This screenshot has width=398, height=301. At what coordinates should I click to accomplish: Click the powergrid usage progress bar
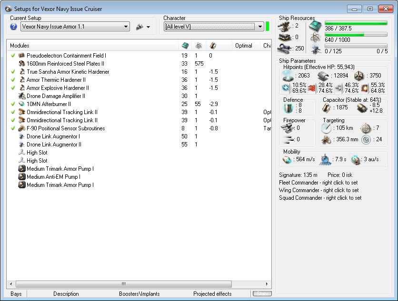[x=356, y=34]
